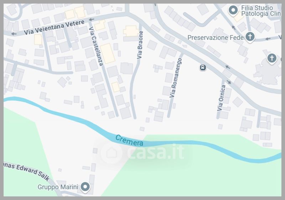Screen dimensions: 285x200
Task: Click the church cross marker near the right edge
Action: tap(272, 58)
